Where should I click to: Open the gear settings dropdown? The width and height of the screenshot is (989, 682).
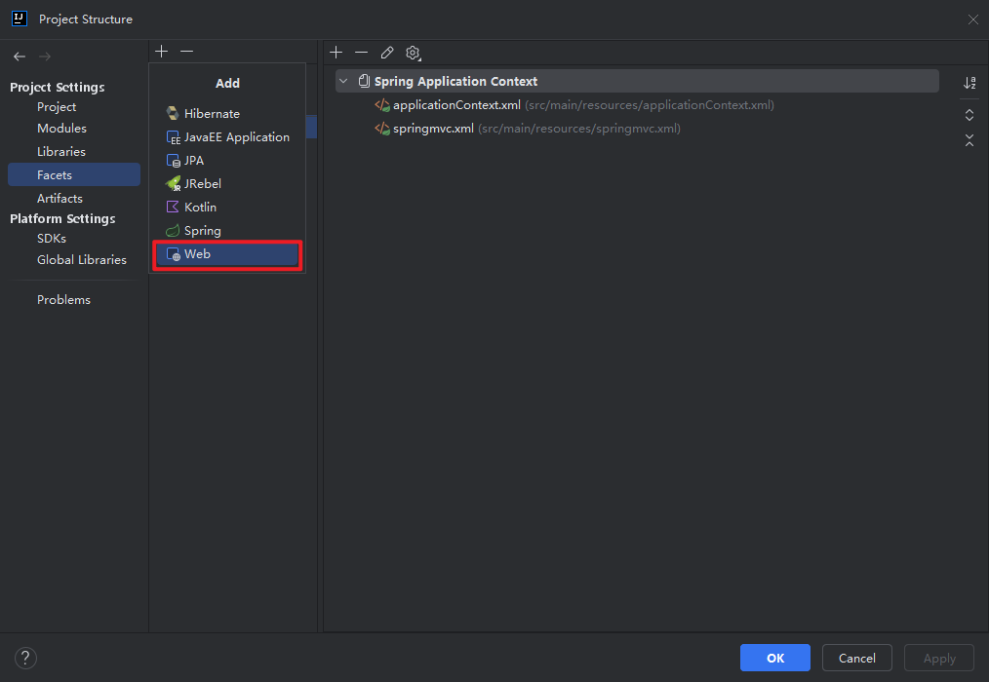click(x=414, y=53)
